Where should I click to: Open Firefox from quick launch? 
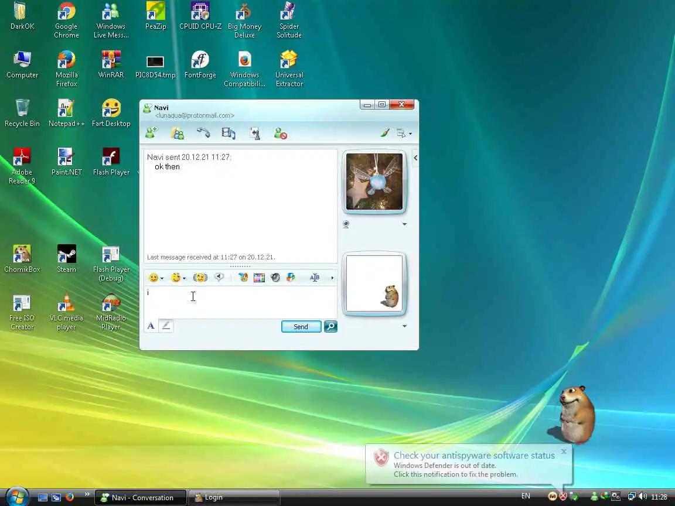coord(70,497)
